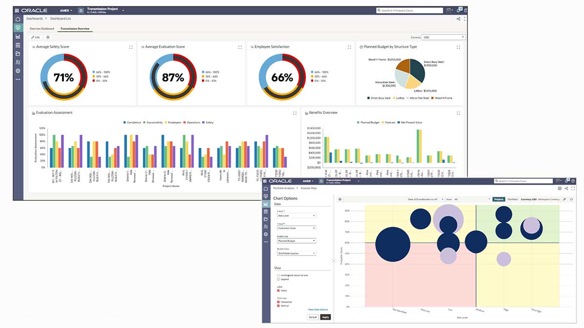
Task: Click the app grid icon beside Oracle logo
Action: (x=17, y=10)
